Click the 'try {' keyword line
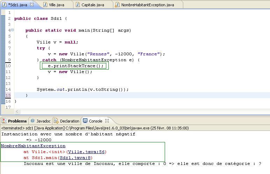This screenshot has width=270, height=174. click(x=43, y=48)
